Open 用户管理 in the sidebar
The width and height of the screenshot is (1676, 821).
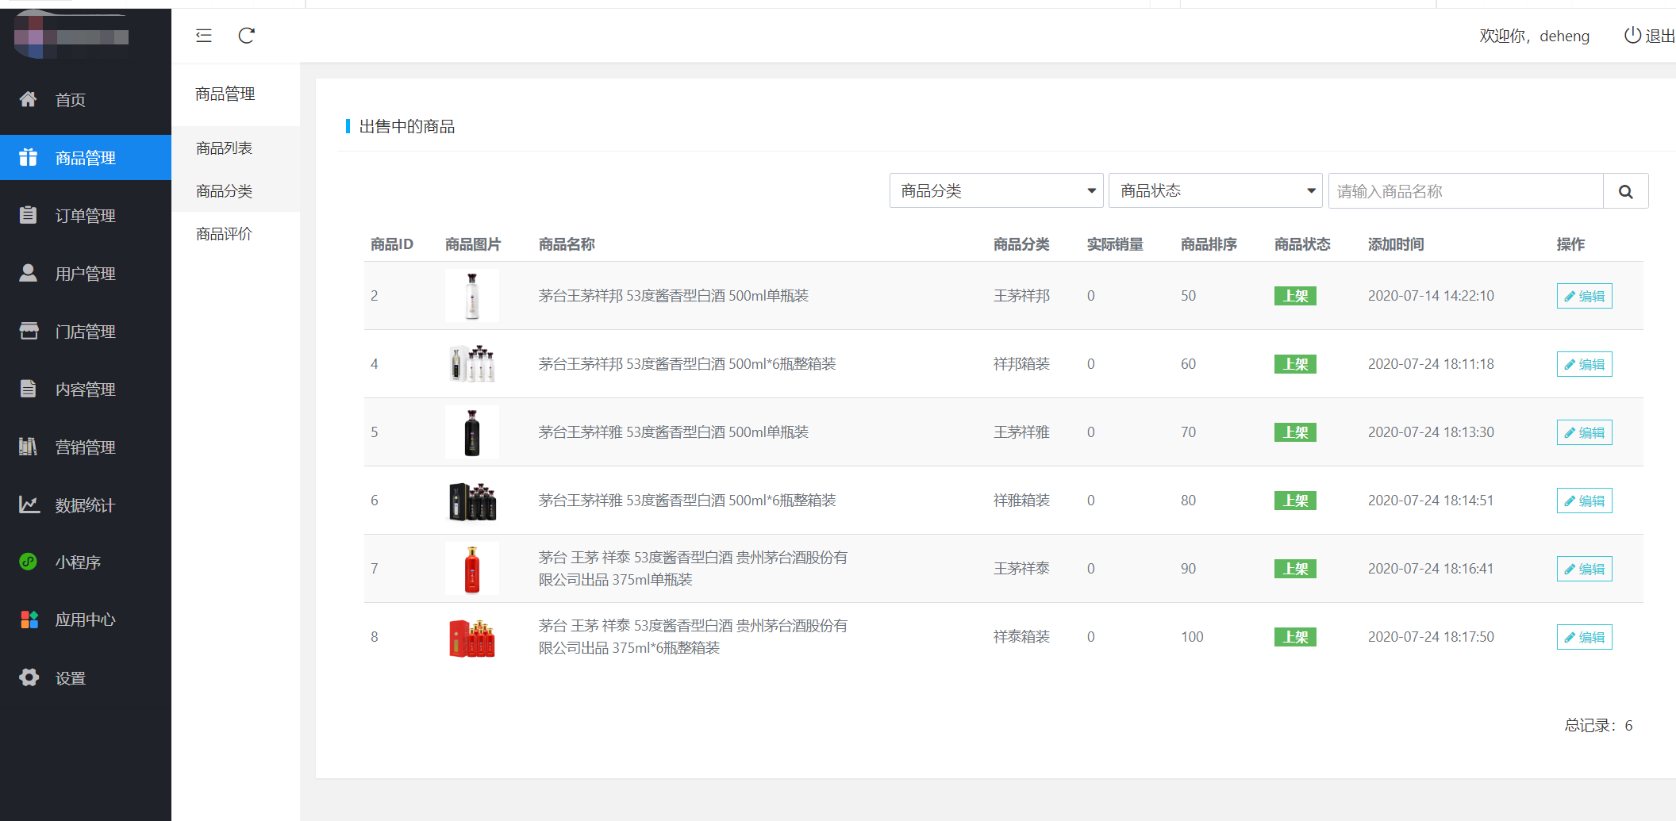86,273
